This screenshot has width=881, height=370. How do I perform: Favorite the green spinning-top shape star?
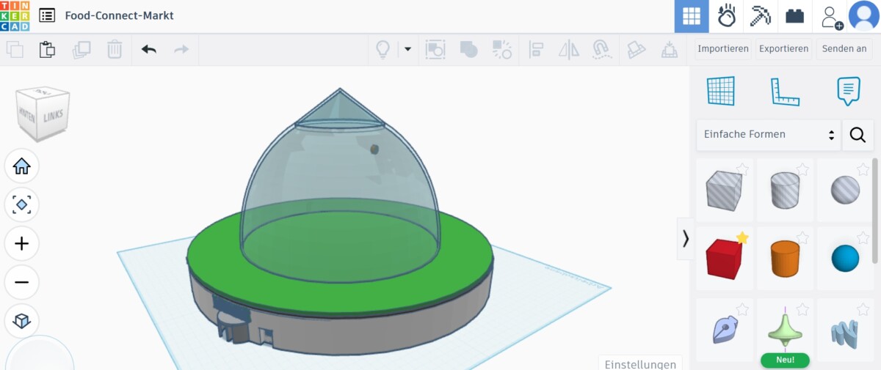pyautogui.click(x=802, y=309)
